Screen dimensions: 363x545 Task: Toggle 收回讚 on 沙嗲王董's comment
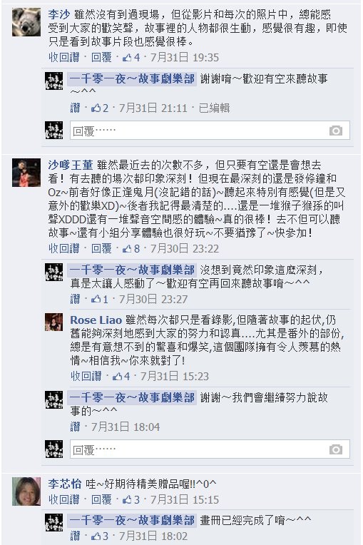coord(64,248)
